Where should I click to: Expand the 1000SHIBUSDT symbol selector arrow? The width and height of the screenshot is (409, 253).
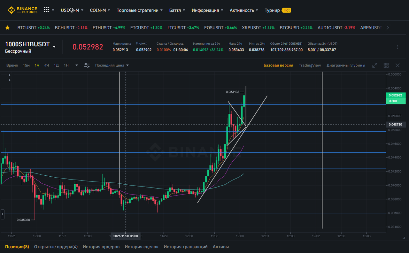pos(54,47)
